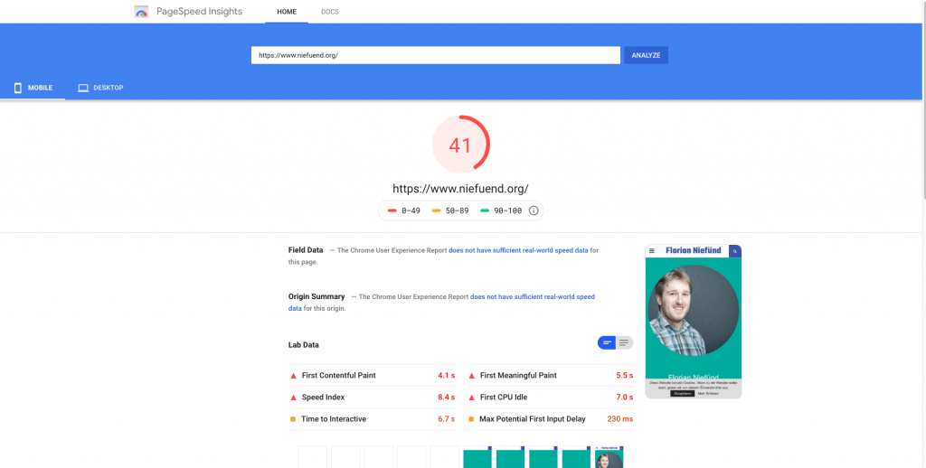
Task: Click the 8.4 s value
Action: (x=447, y=398)
